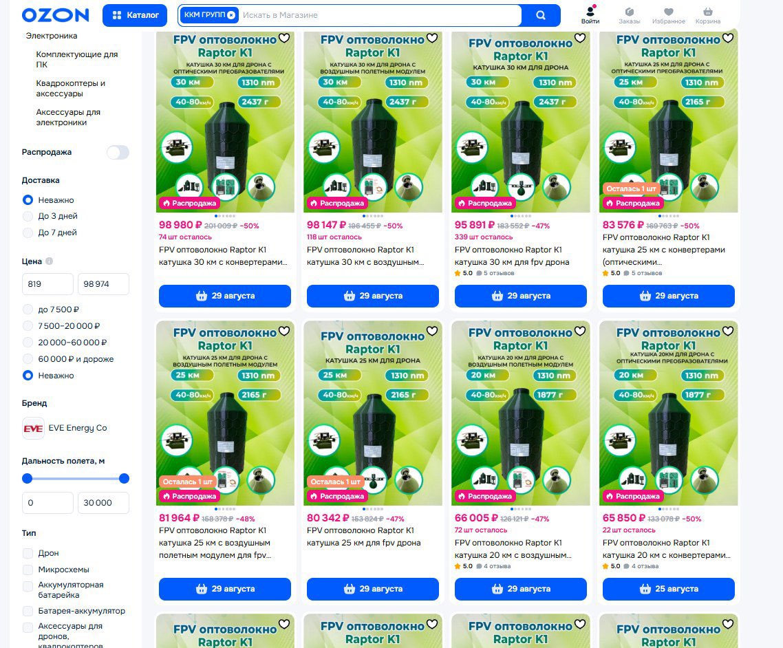The image size is (783, 648).
Task: Favorite the 80 342 ₽ Raptor K1 product
Action: pyautogui.click(x=432, y=331)
